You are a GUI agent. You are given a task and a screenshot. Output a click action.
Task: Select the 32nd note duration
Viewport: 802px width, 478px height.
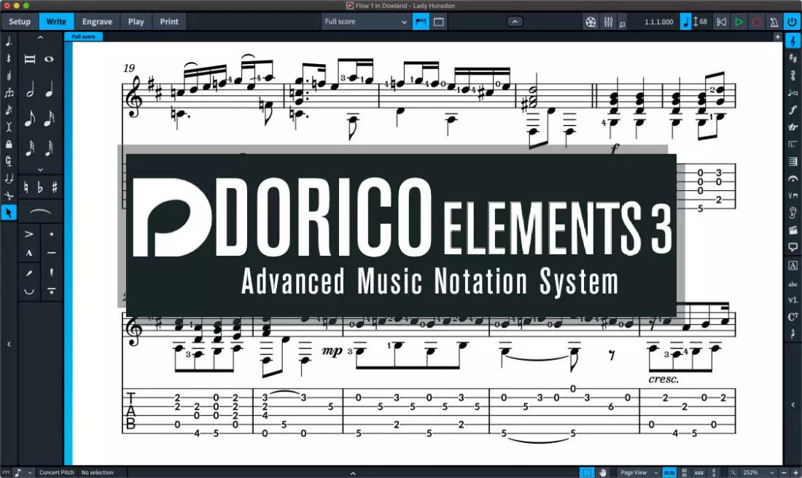30,148
